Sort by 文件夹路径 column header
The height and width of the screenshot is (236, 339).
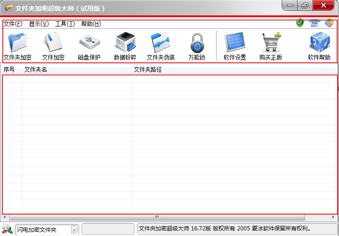[x=234, y=69]
